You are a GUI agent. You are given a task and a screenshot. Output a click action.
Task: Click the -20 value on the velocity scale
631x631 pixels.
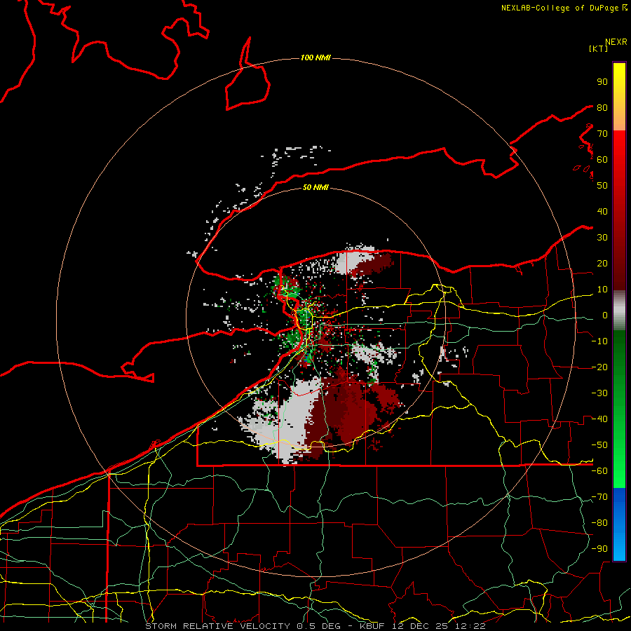(x=599, y=367)
